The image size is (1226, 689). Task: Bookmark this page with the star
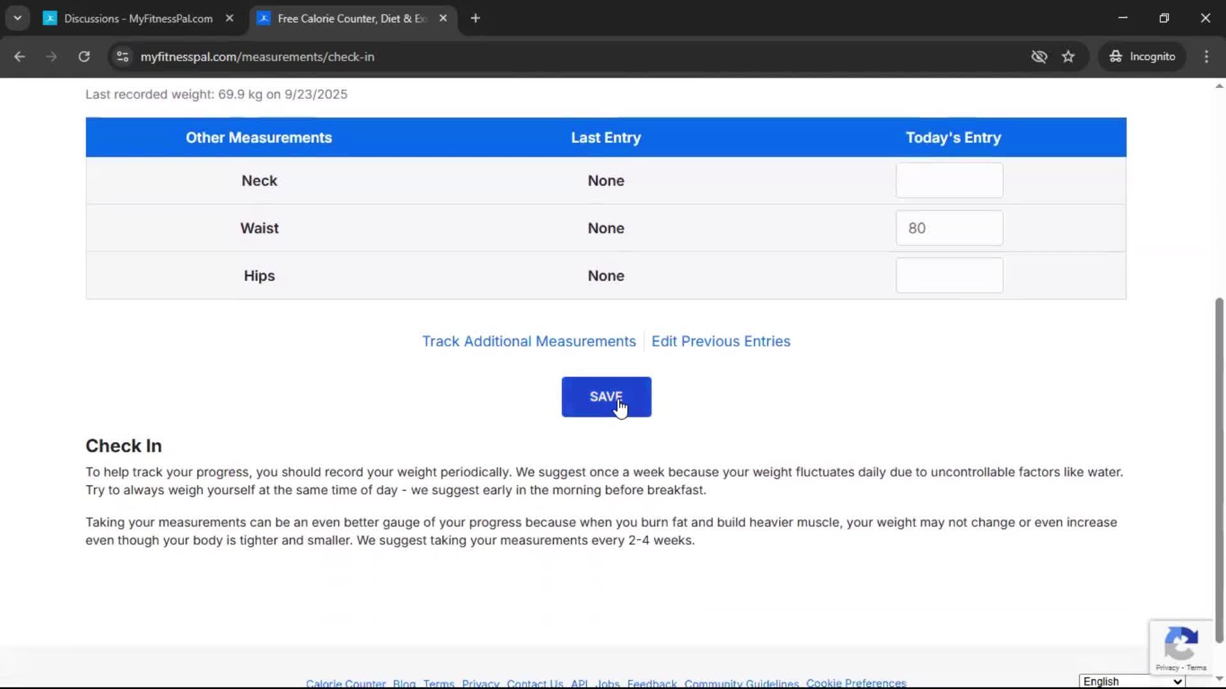pyautogui.click(x=1068, y=57)
